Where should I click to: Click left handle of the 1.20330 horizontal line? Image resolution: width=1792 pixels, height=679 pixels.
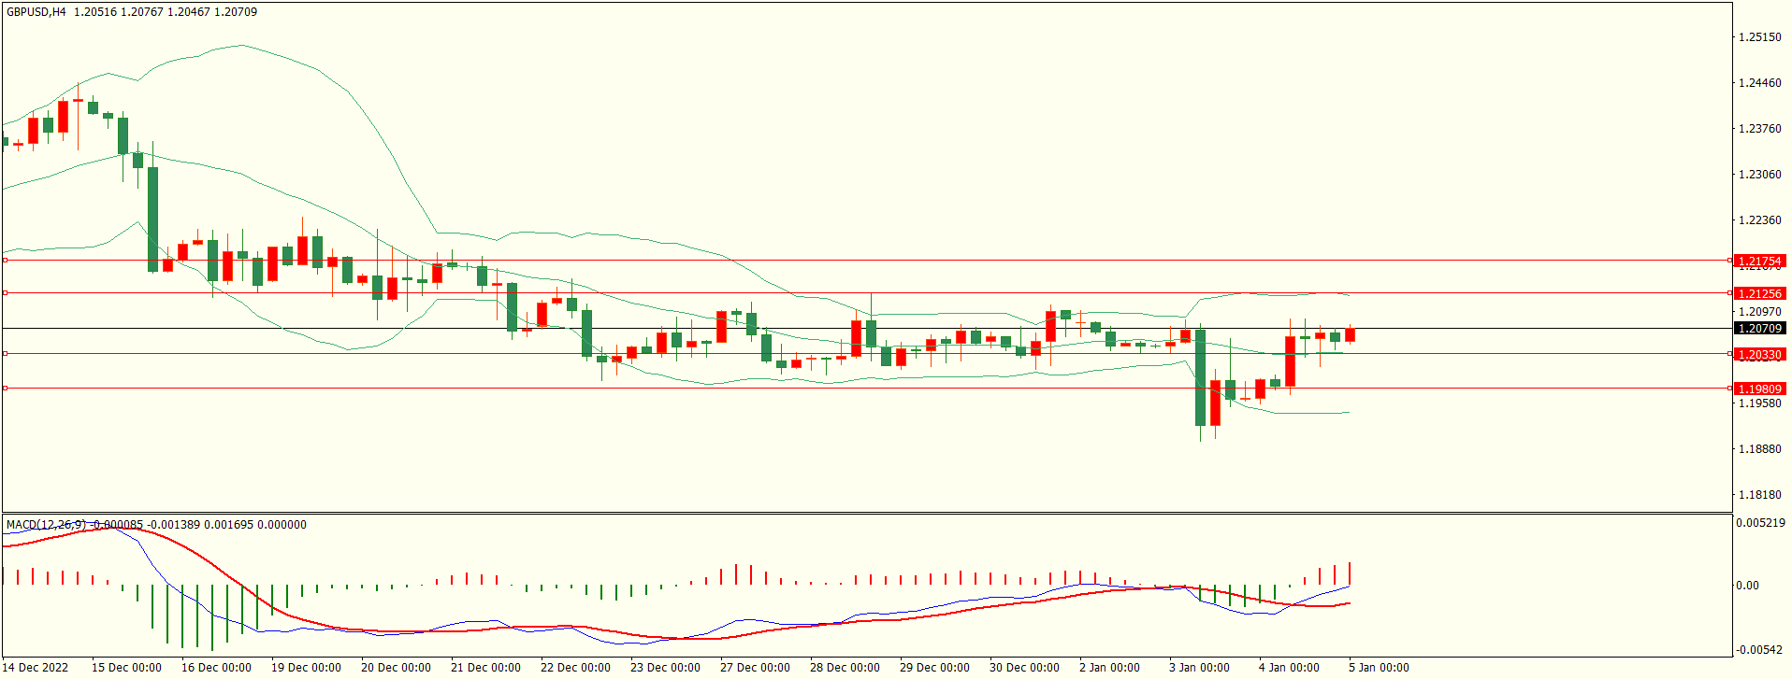point(5,354)
